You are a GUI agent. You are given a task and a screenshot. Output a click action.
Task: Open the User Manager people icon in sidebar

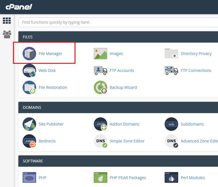point(7,34)
